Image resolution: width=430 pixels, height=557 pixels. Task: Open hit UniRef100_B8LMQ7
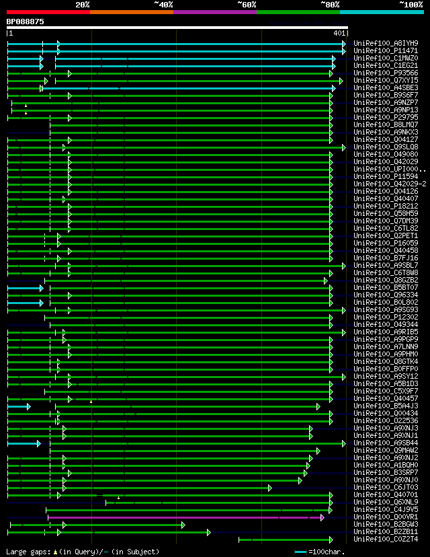[386, 124]
